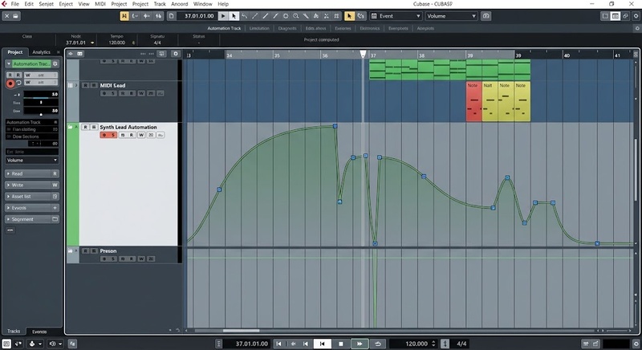Viewport: 642px width, 350px height.
Task: Expand the MIDI Lead track chevron
Action: [76, 85]
